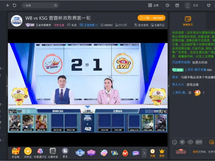Open the calendar check-in icon
The image size is (215, 161).
pyautogui.click(x=177, y=5)
